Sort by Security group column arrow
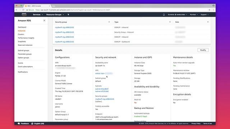Image resolution: width=230 pixels, height=129 pixels. (109, 22)
